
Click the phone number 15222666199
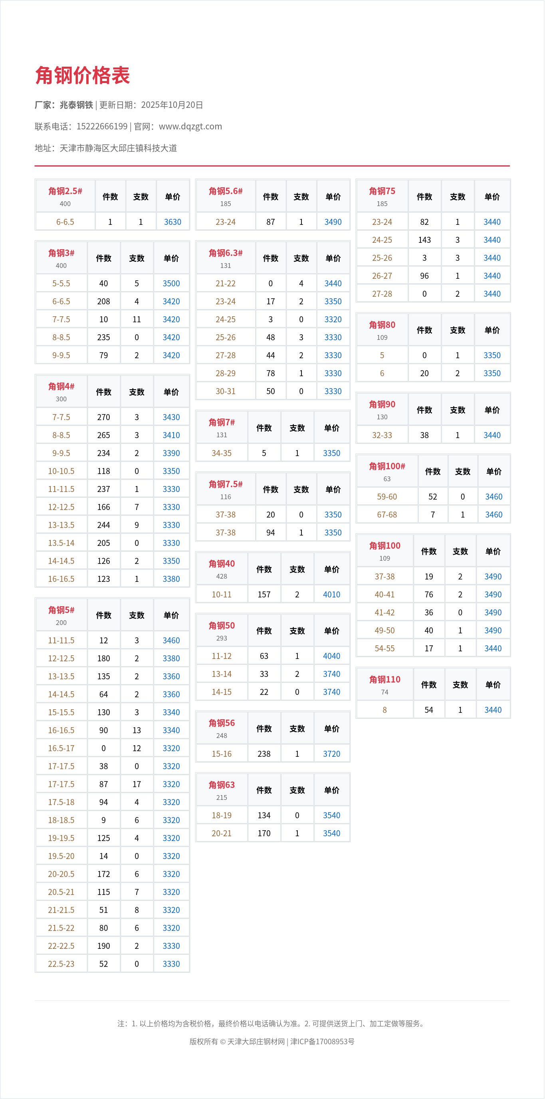[x=102, y=126]
